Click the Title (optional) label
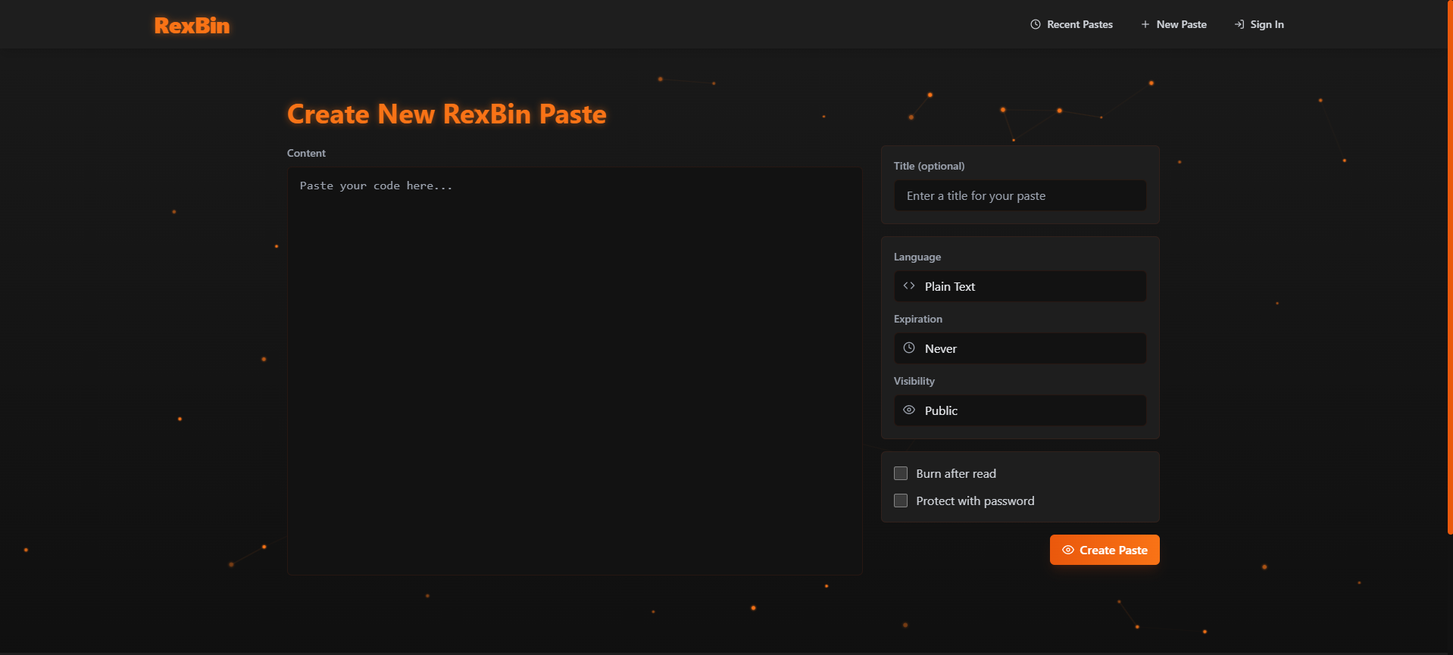The width and height of the screenshot is (1453, 655). pos(929,166)
